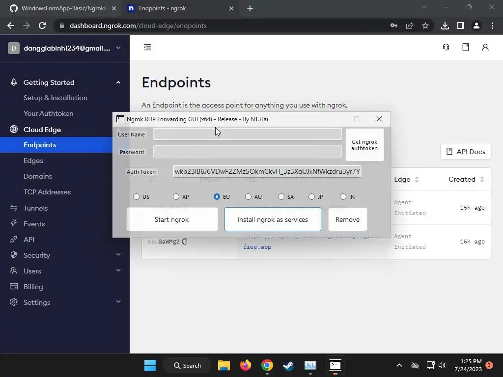Focus the Password input field
Image resolution: width=503 pixels, height=377 pixels.
(248, 152)
